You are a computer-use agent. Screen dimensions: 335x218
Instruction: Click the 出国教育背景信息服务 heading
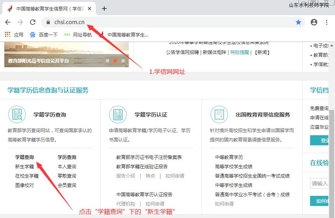coord(263,115)
